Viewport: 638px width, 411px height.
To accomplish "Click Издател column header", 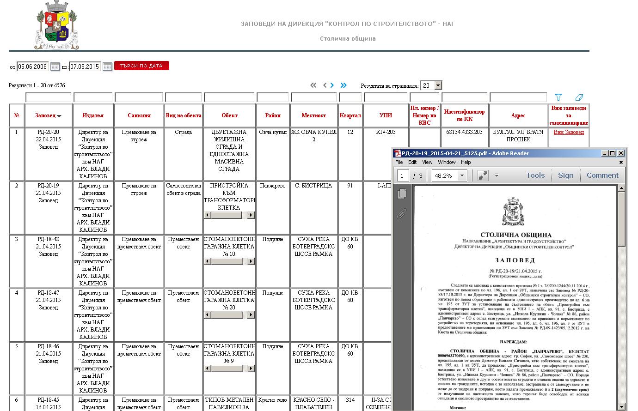I will (93, 115).
